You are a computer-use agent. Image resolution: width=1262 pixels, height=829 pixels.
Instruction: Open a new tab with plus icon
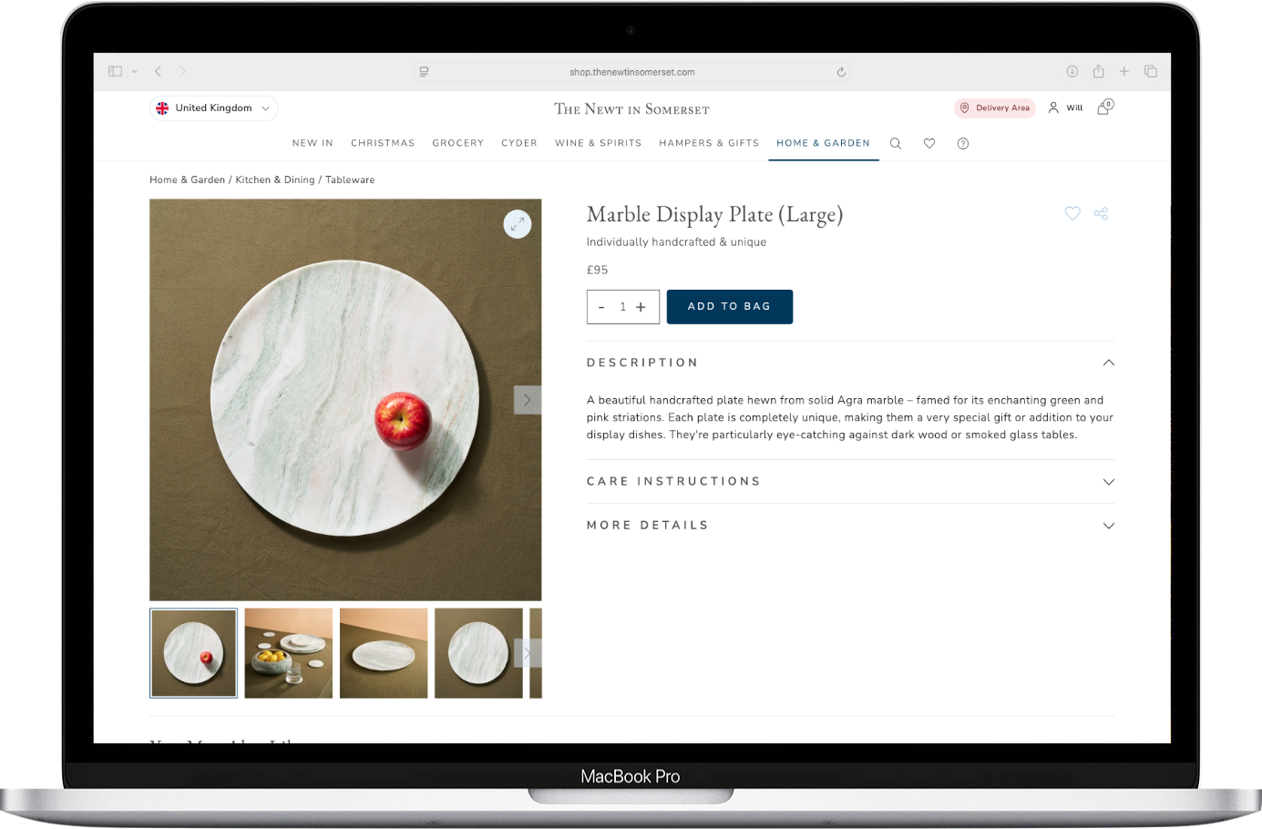1124,71
